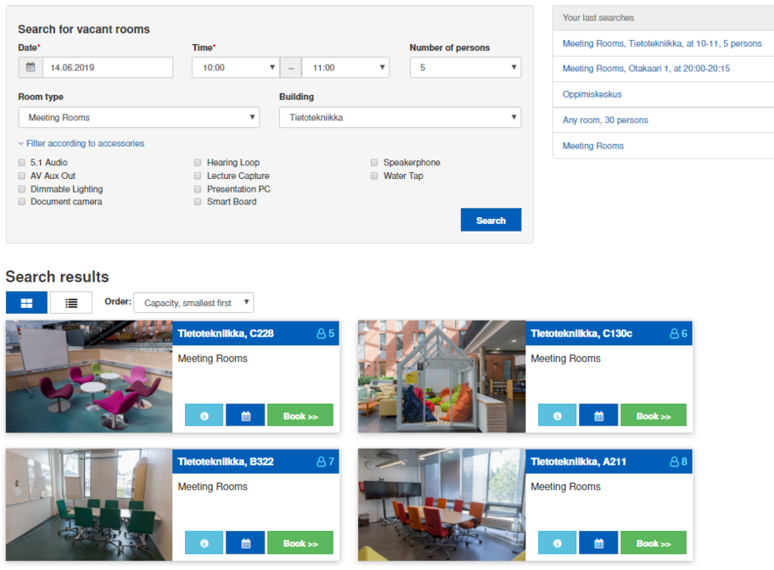Show info for room C130c
The image size is (774, 570).
click(x=557, y=416)
